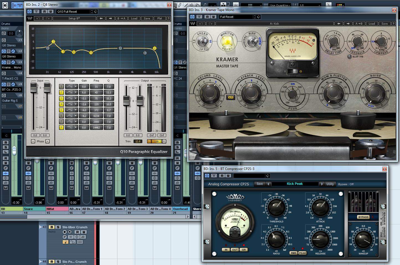The width and height of the screenshot is (400, 265).
Task: Open filter type dropdown for Q10 band 2
Action: point(75,93)
